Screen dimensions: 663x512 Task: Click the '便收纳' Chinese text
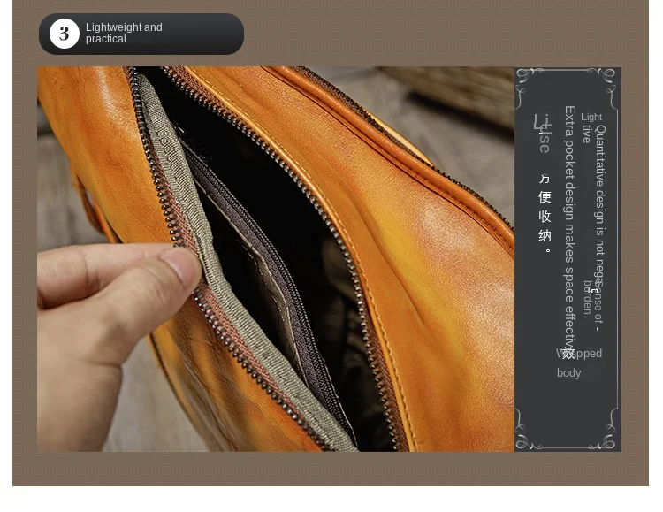(545, 217)
